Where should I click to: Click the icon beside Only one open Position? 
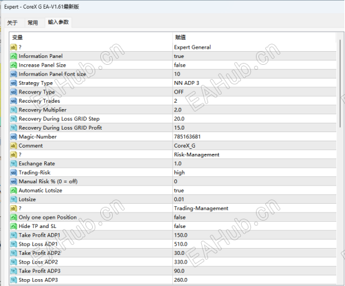tap(14, 217)
